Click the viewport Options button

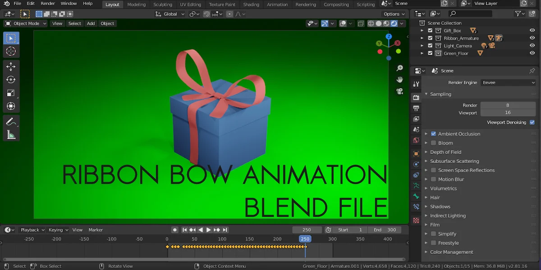[x=394, y=14]
